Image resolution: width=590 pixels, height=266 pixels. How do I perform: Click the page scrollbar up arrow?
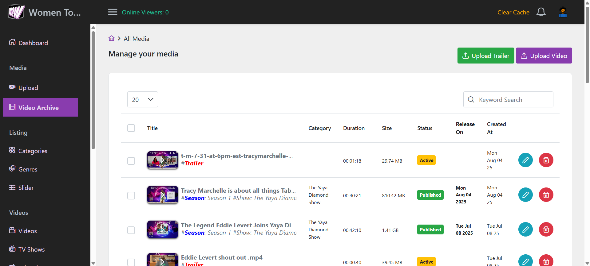click(587, 3)
